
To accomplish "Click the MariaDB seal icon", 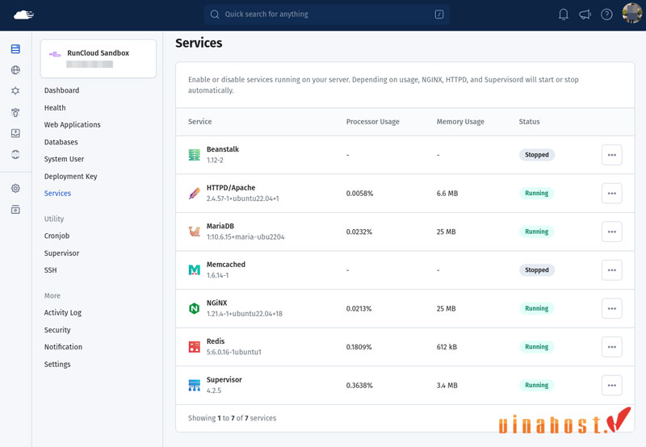I will [x=194, y=232].
